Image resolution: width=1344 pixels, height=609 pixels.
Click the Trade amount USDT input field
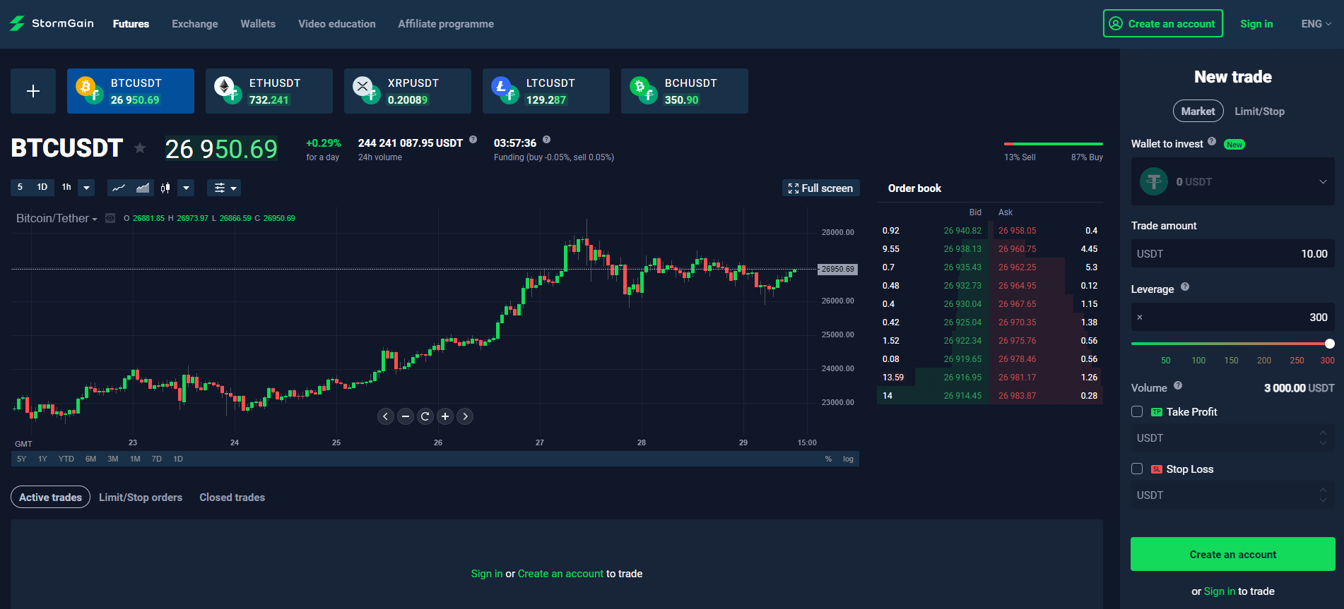tap(1232, 254)
